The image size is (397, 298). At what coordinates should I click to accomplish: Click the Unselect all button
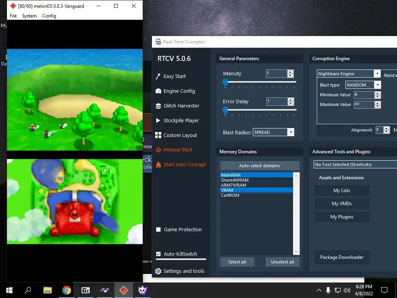(x=282, y=262)
